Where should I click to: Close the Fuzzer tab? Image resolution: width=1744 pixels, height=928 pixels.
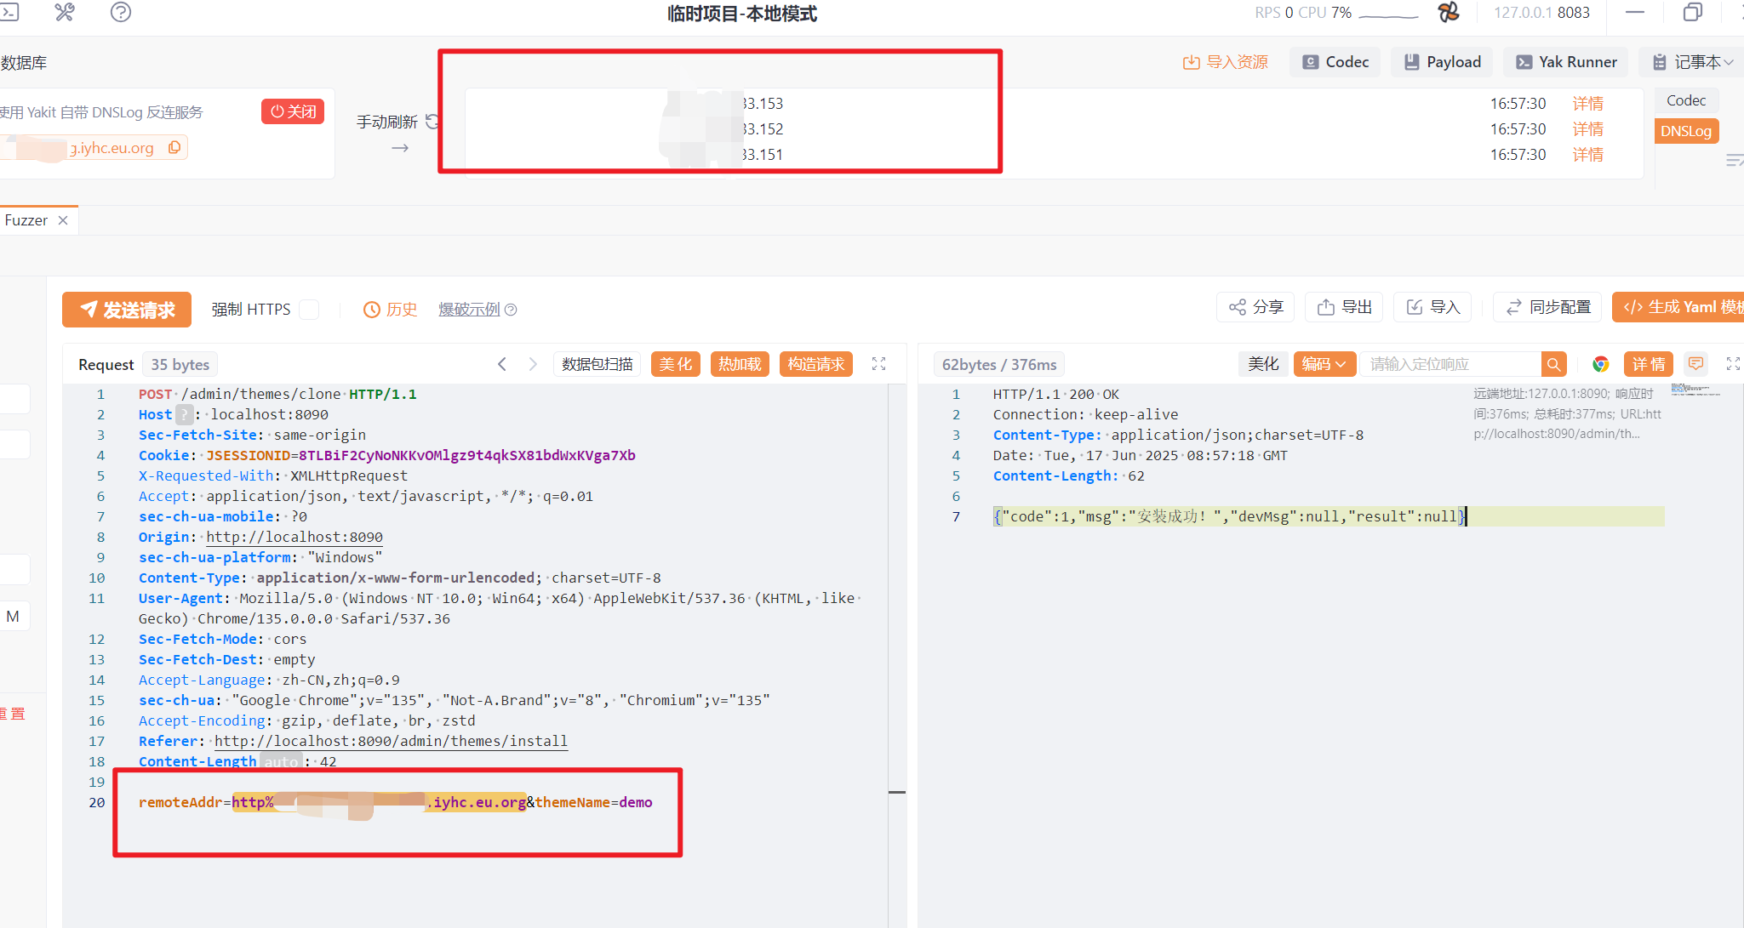click(x=63, y=220)
